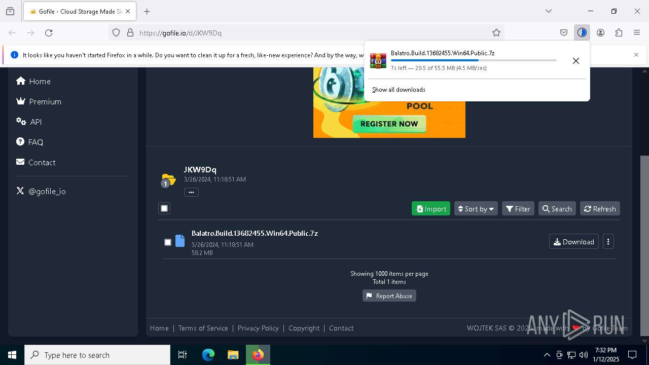Save page to Pocket icon
The height and width of the screenshot is (365, 649).
click(x=564, y=33)
